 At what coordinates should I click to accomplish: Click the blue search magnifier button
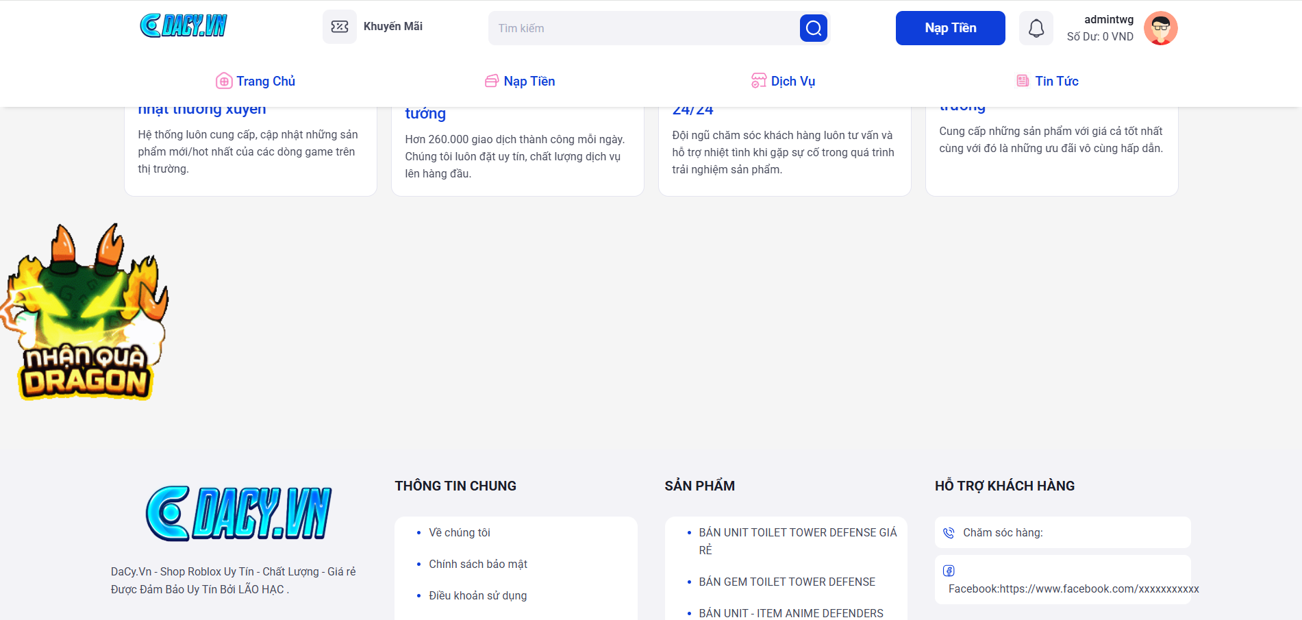point(814,28)
